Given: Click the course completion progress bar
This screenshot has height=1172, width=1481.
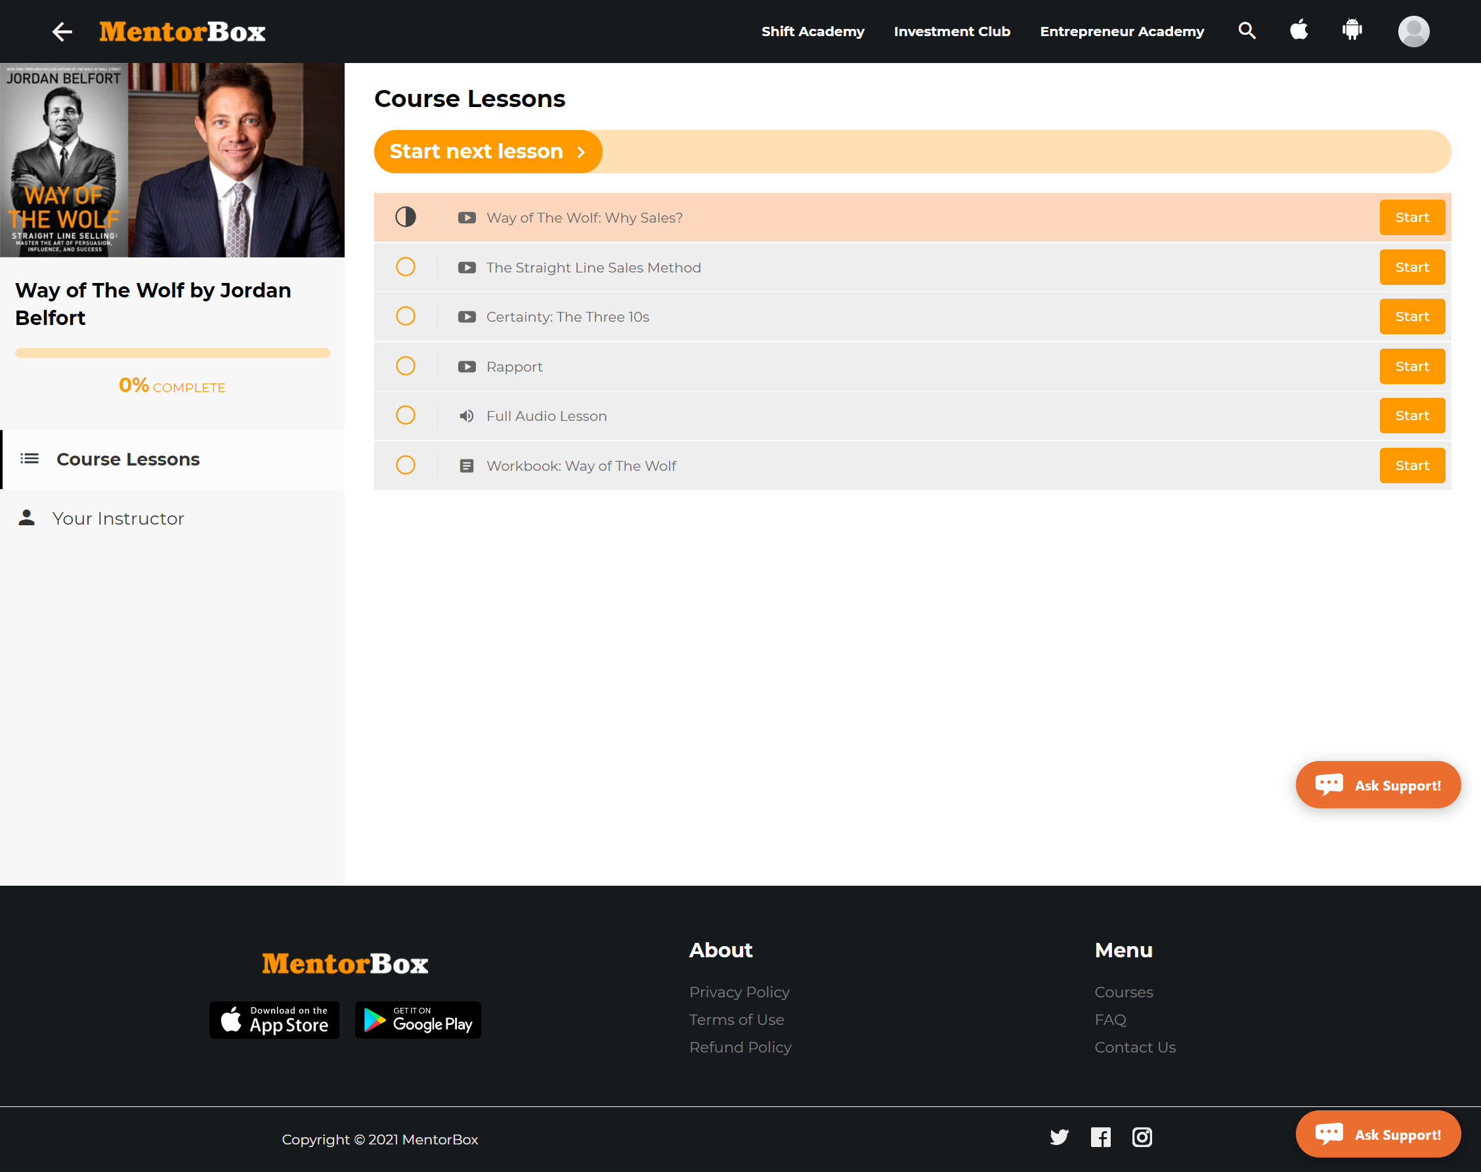Looking at the screenshot, I should click(x=172, y=353).
